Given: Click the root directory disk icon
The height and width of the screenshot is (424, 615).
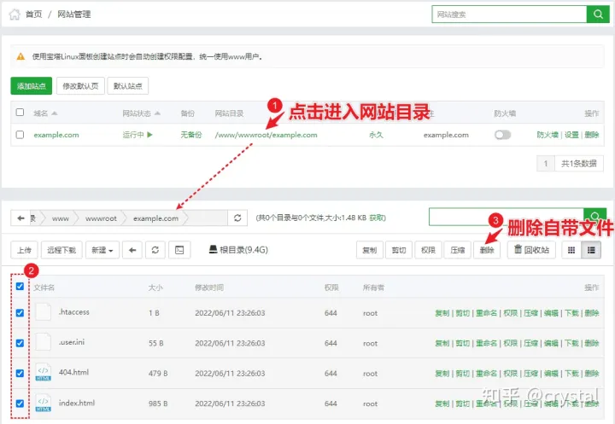Looking at the screenshot, I should coord(213,249).
